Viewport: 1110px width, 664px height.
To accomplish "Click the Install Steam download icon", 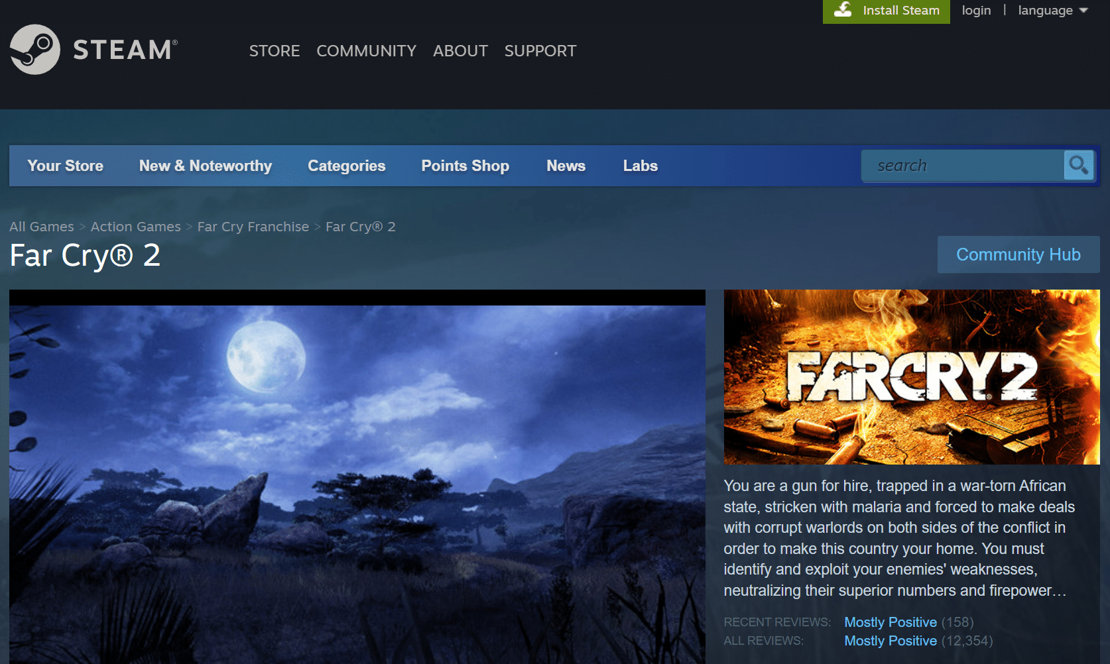I will click(x=843, y=10).
